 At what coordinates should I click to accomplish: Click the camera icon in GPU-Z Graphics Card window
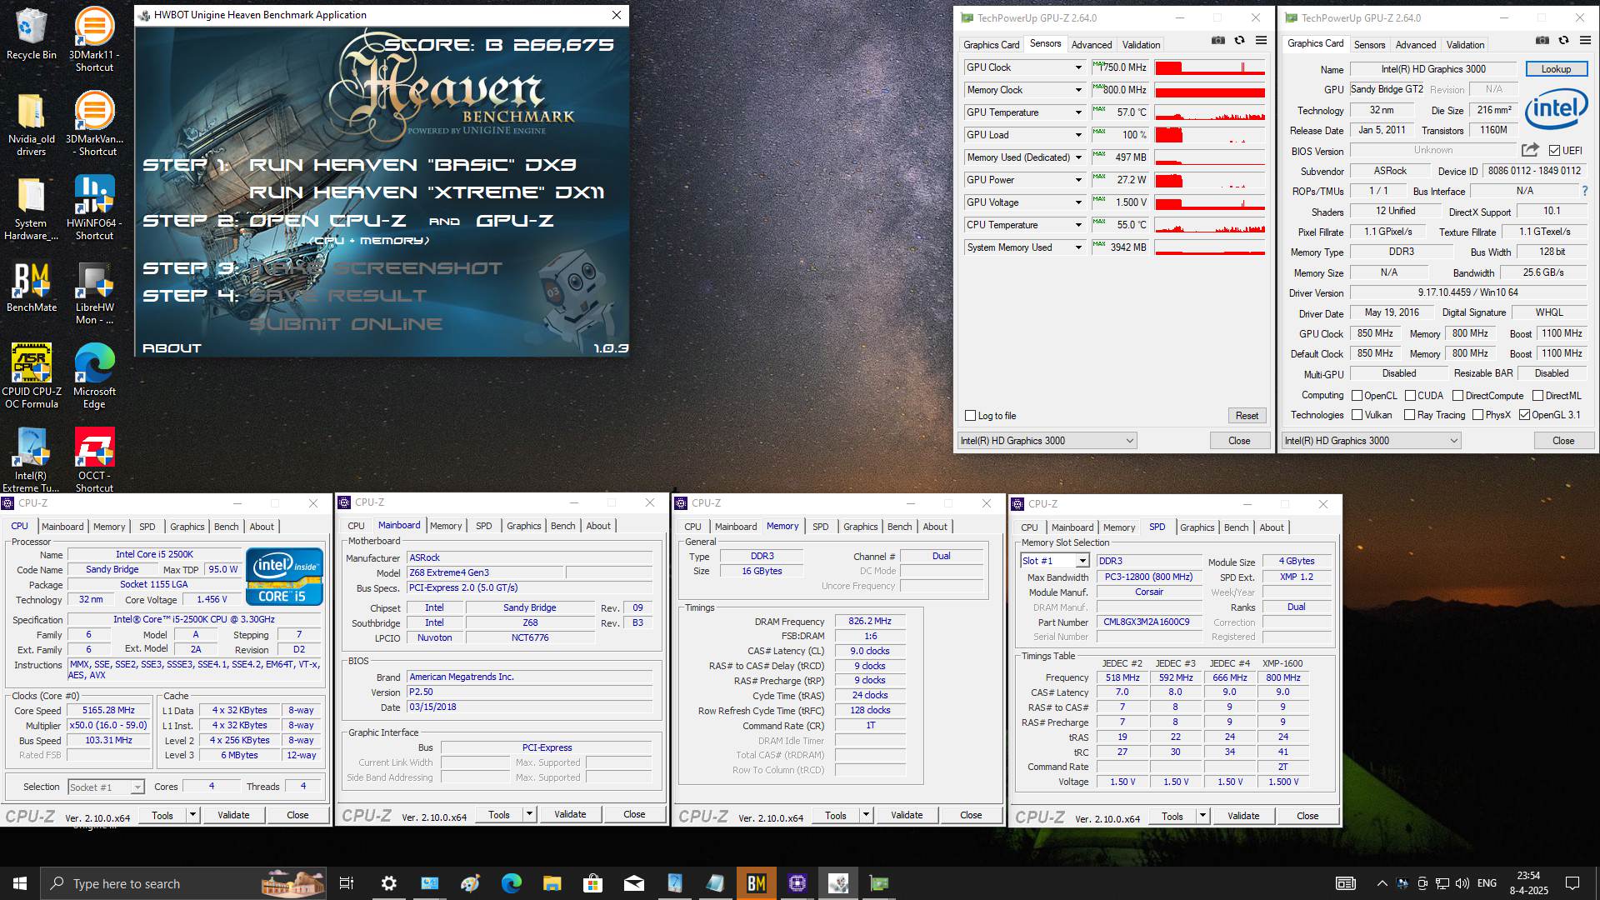click(1542, 41)
